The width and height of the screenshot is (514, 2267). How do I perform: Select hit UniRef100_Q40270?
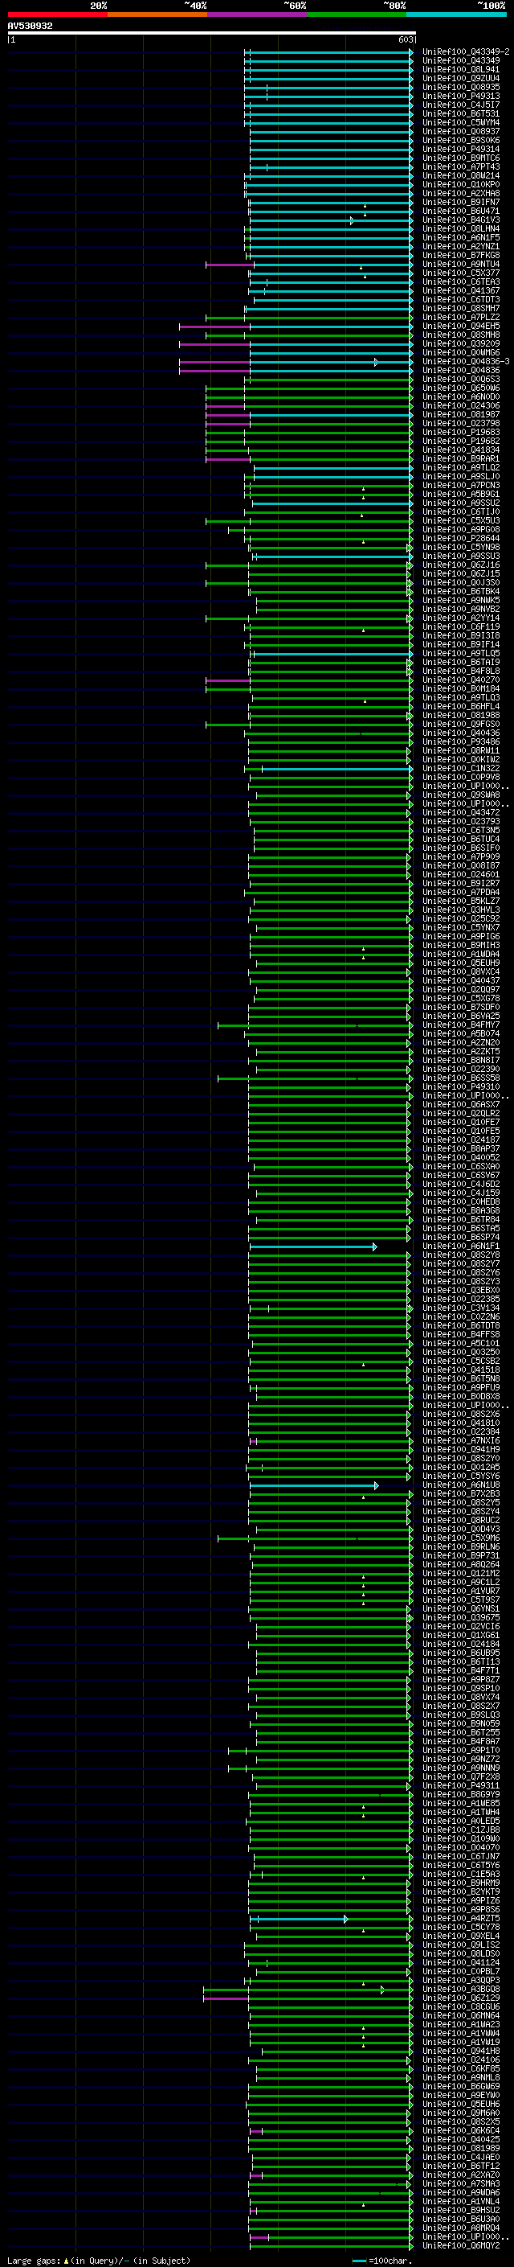pyautogui.click(x=461, y=680)
